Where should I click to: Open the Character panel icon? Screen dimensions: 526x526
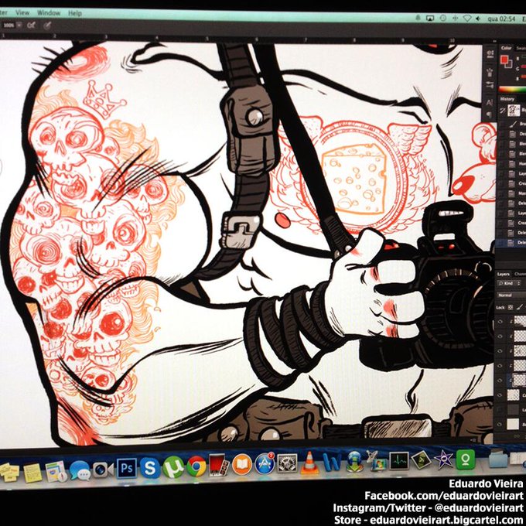pos(490,102)
